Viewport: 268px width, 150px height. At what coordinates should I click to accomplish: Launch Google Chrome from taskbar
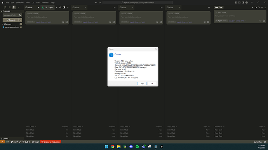[x=113, y=147]
